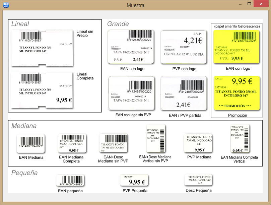This screenshot has width=271, height=205.
Task: Click the "EAN con logo" caption under the white label
Action: tap(132, 69)
